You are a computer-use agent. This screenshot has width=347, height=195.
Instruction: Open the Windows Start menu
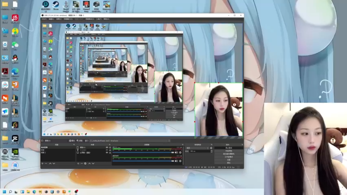click(x=4, y=192)
